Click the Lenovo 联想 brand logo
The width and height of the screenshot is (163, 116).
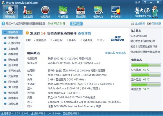pyautogui.click(x=117, y=38)
